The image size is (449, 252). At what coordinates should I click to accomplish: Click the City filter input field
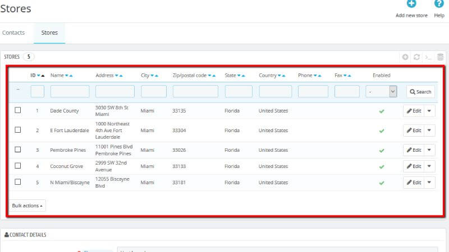pos(153,91)
